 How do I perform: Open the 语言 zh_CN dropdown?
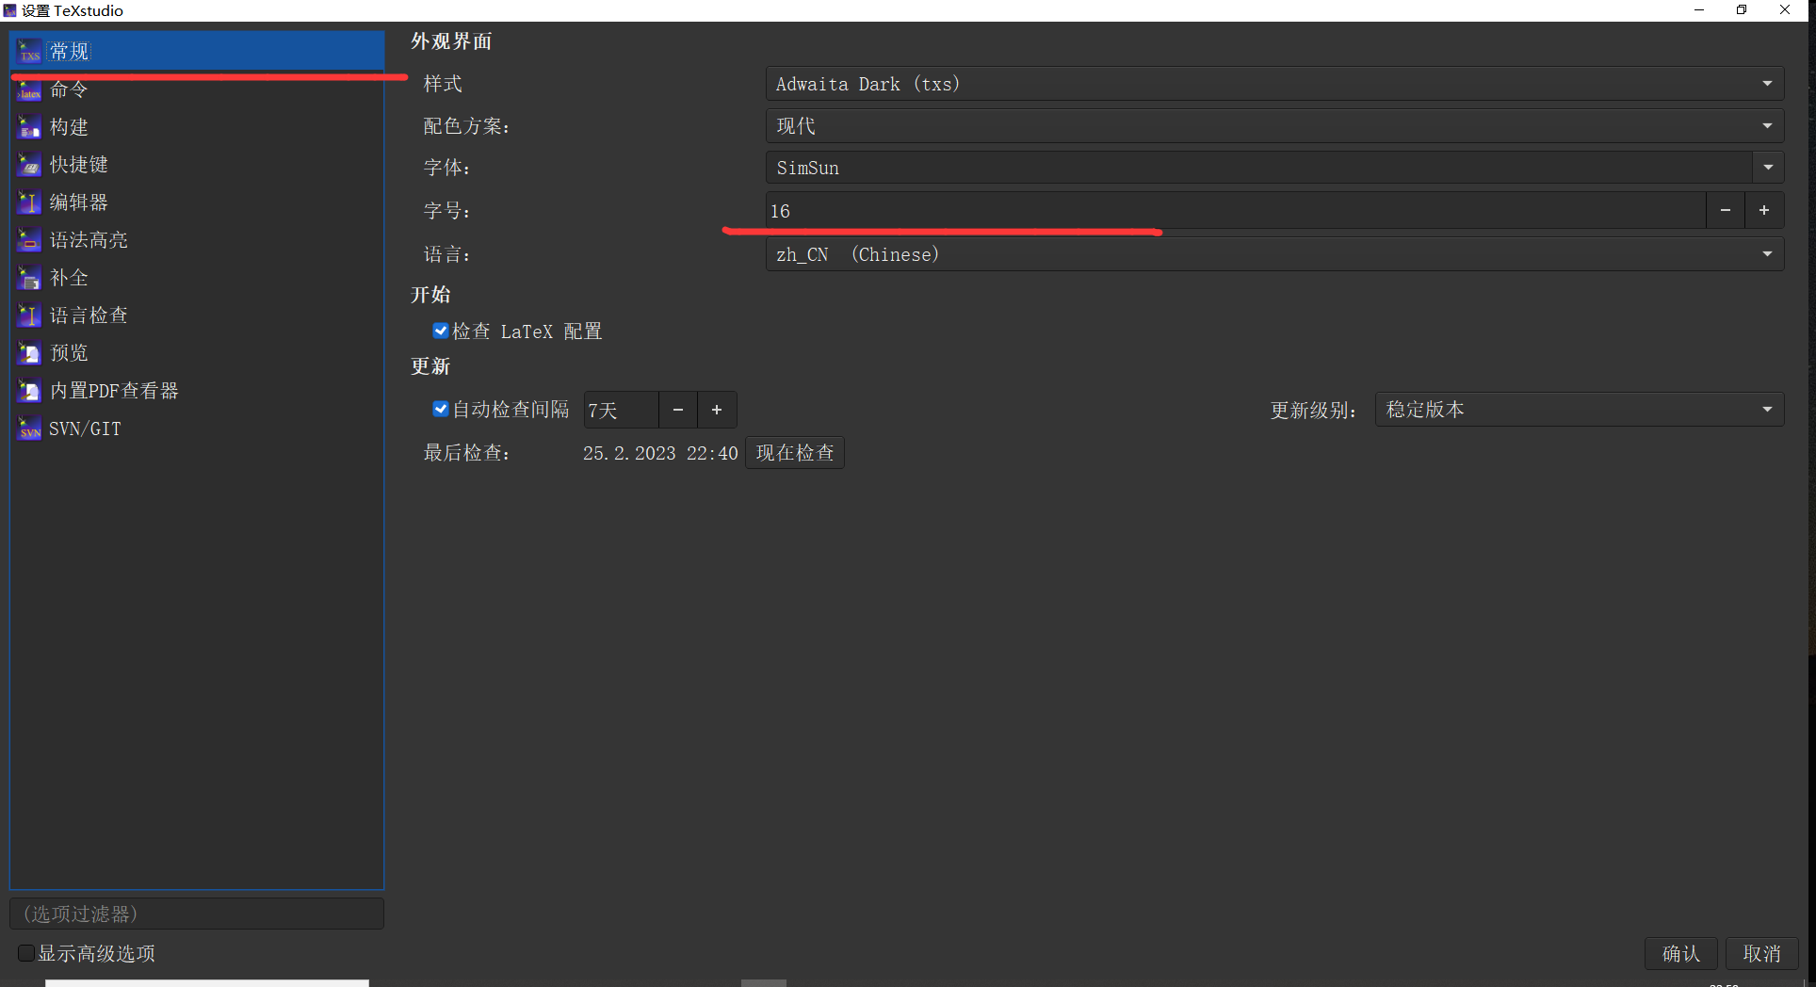pyautogui.click(x=1274, y=254)
